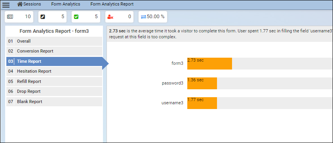
Task: Click the form interactions pencil icon
Action: pos(43,17)
